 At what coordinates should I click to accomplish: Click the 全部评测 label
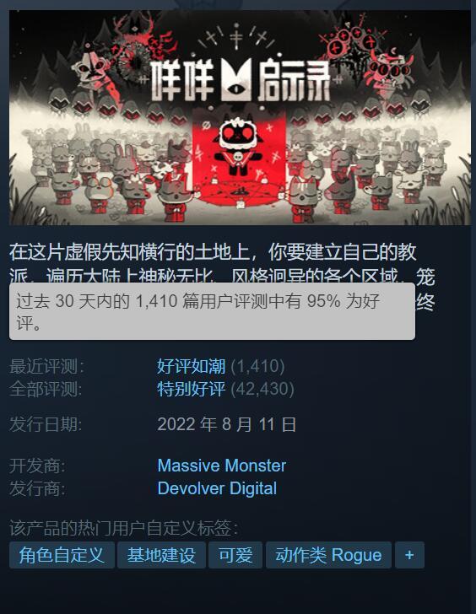pyautogui.click(x=46, y=389)
